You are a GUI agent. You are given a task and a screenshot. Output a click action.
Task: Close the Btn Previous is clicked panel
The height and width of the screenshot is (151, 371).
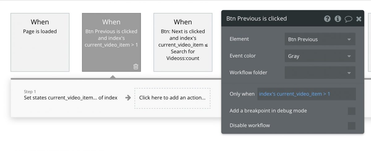click(359, 19)
